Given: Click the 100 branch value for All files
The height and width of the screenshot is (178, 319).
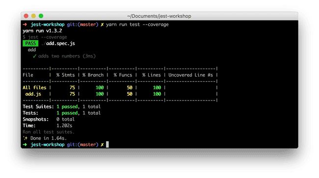Looking at the screenshot, I should 100,88.
